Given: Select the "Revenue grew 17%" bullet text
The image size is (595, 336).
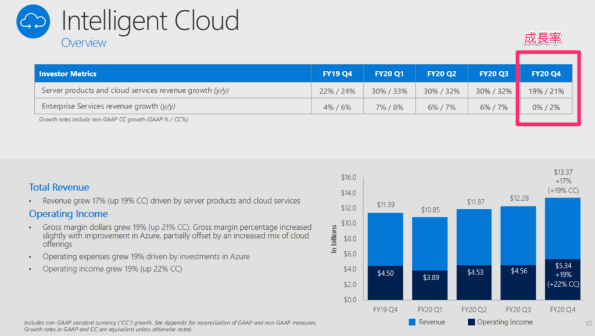Looking at the screenshot, I should 171,201.
